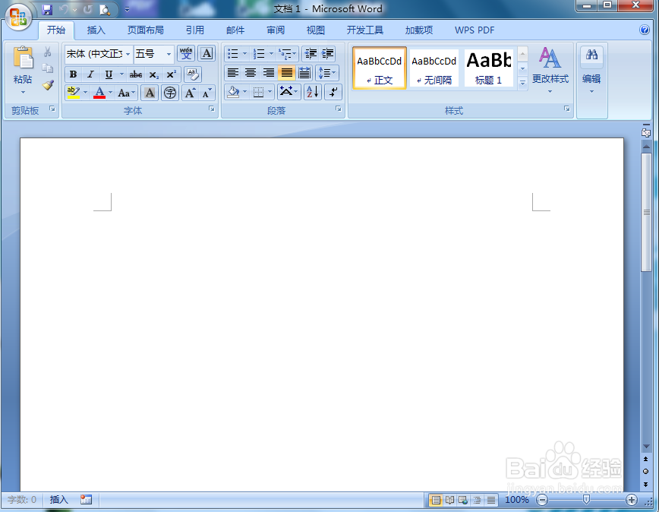Toggle Character Shading button

point(150,93)
